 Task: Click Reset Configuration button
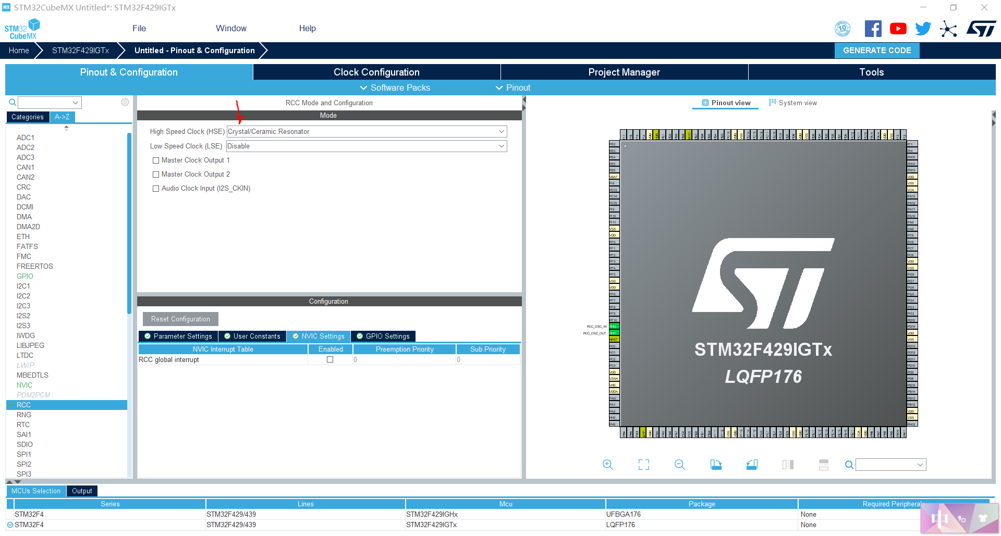(180, 319)
